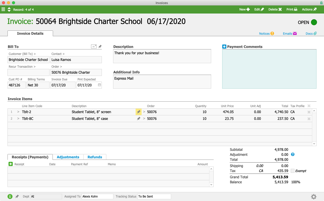
Task: Click the pin icon beside Bill To
Action: (100, 46)
